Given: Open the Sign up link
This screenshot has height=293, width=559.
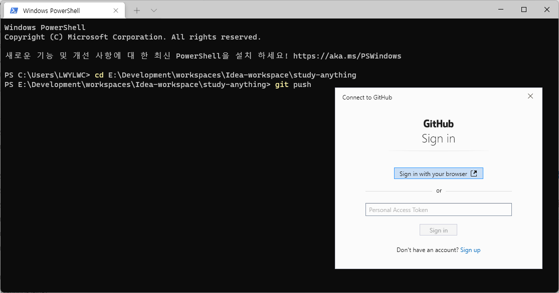Looking at the screenshot, I should click(x=470, y=250).
